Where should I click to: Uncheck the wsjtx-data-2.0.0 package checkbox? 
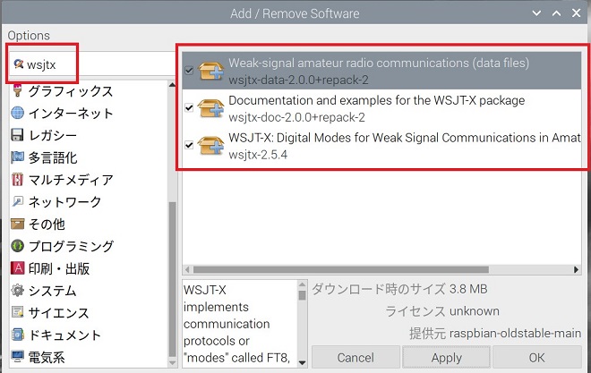[189, 71]
